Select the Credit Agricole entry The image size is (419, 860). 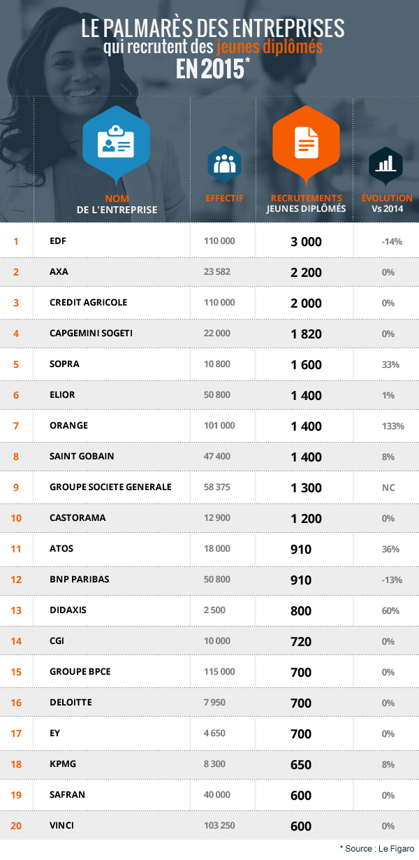[x=88, y=303]
